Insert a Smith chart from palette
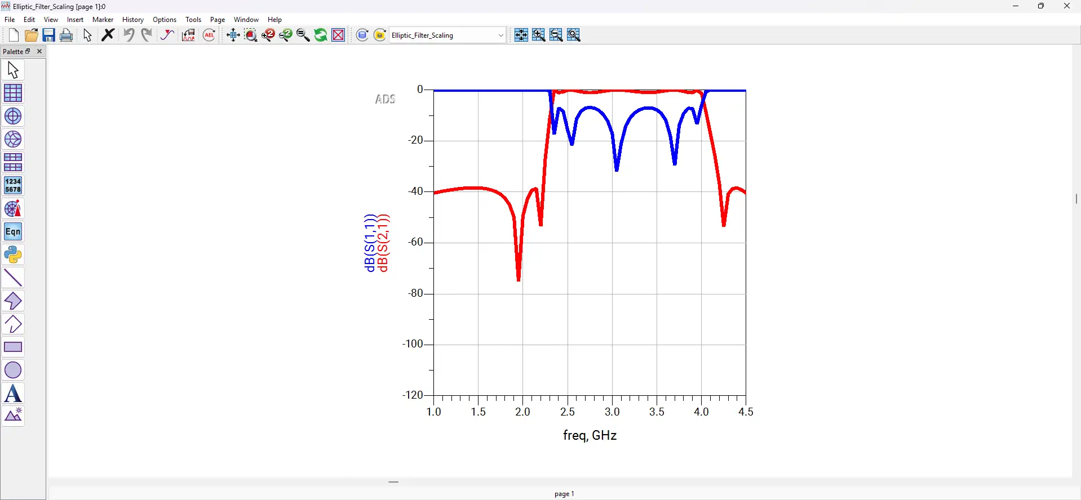Screen dimensions: 1081x500 [x=13, y=139]
